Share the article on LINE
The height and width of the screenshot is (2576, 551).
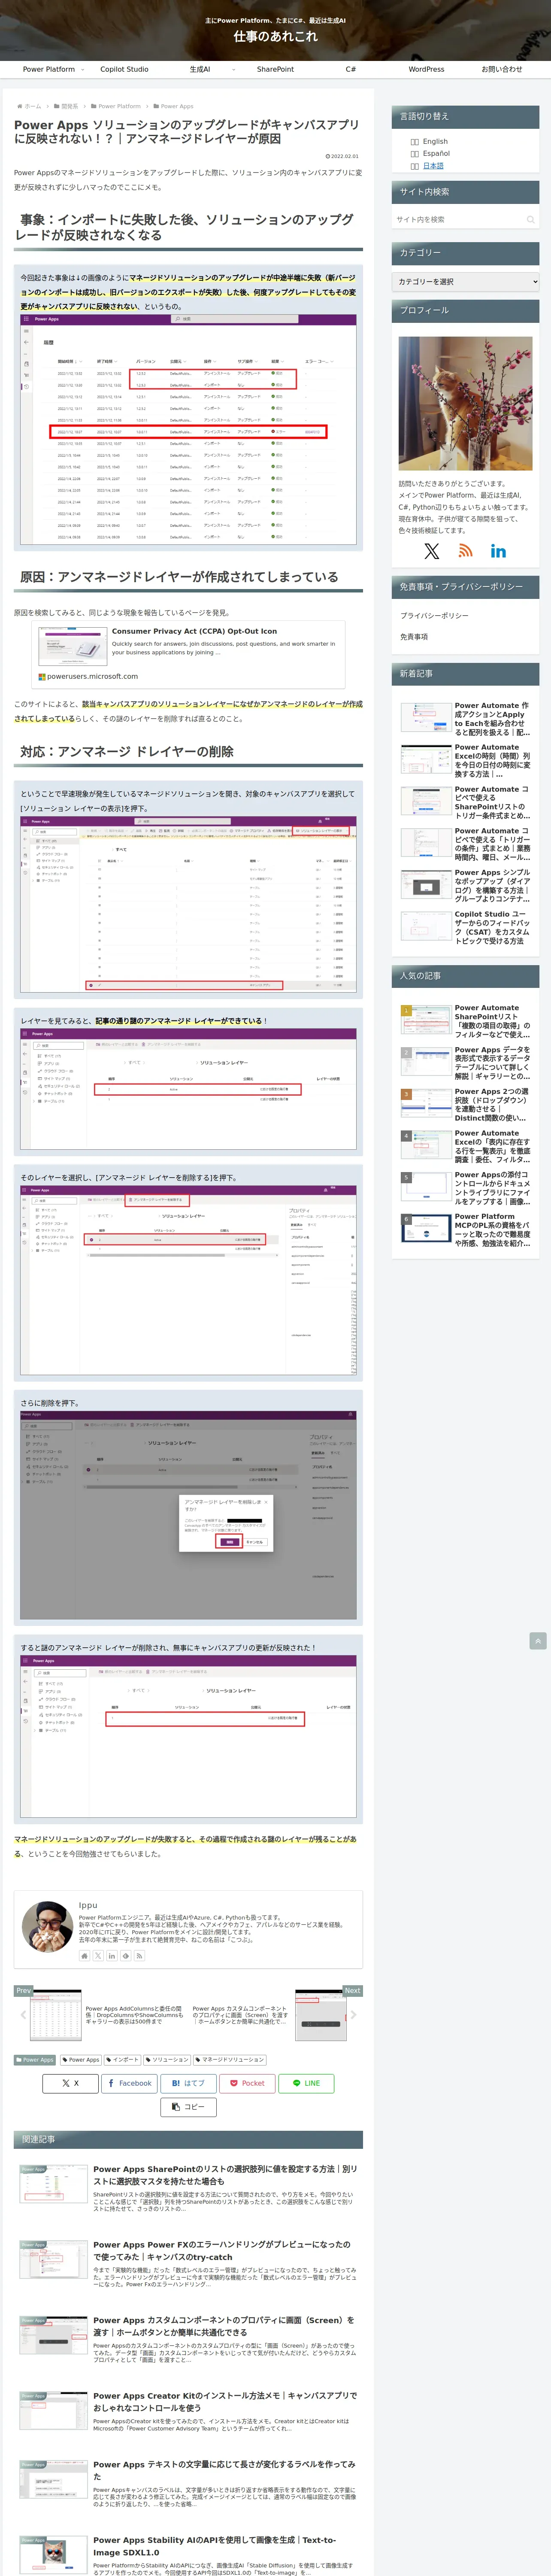306,2083
